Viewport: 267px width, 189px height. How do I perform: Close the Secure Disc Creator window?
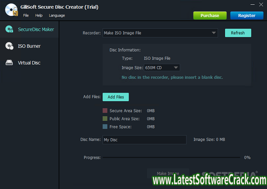coord(261,5)
